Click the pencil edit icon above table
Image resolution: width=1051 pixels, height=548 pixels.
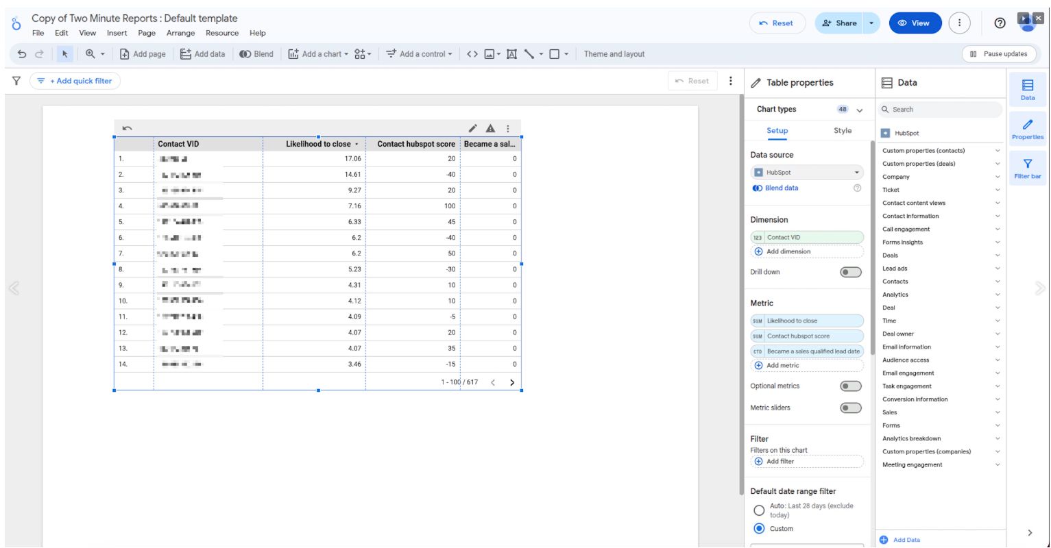click(x=472, y=128)
